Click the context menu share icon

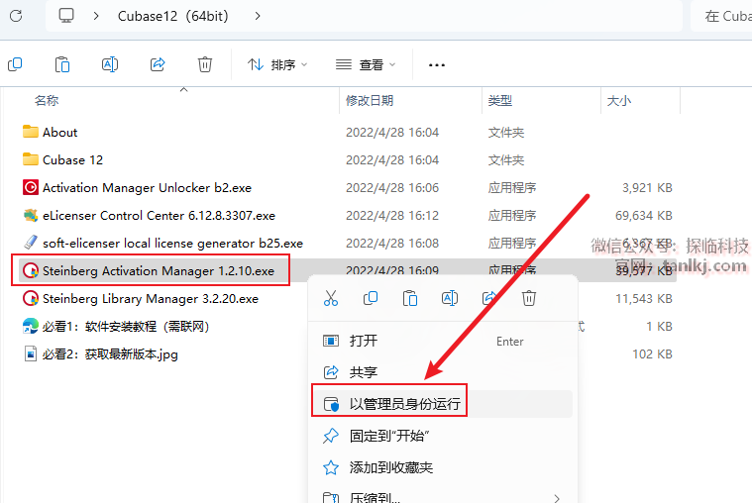click(489, 298)
